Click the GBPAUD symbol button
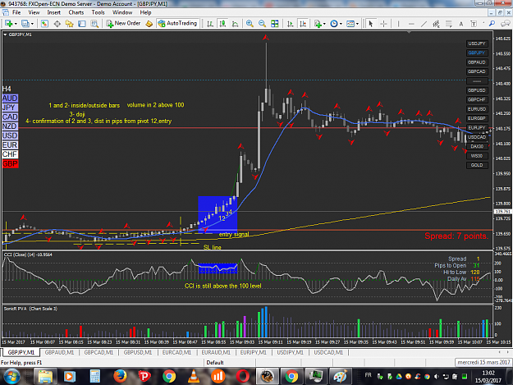 (477, 62)
